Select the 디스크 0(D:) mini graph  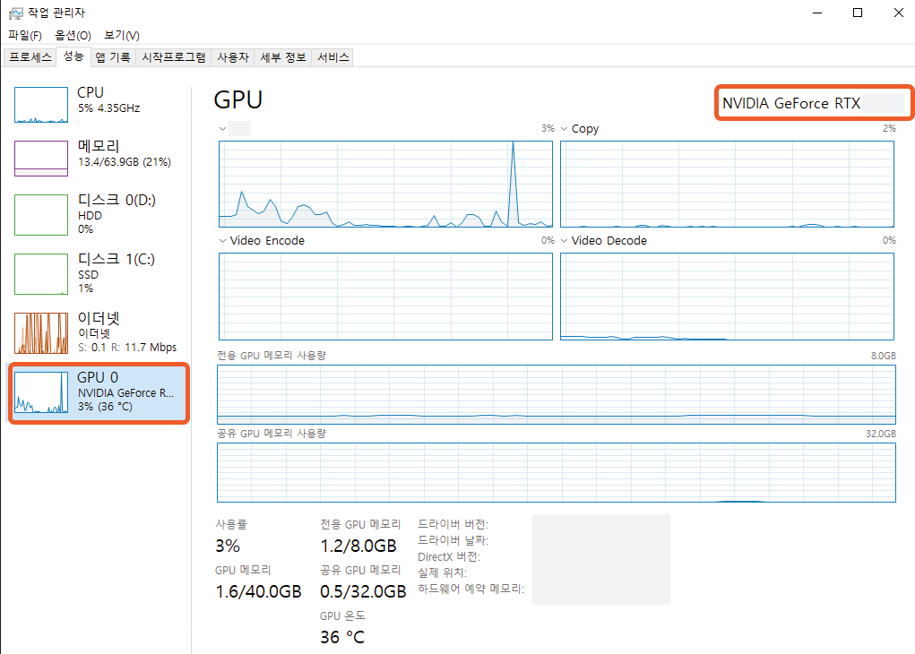(x=41, y=215)
